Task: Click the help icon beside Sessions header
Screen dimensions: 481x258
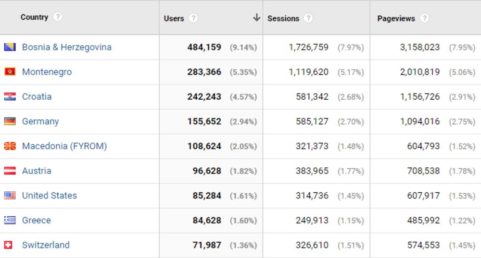Action: (x=308, y=18)
